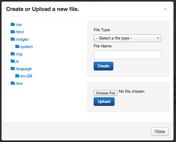Click the blue Upload button

point(104,101)
